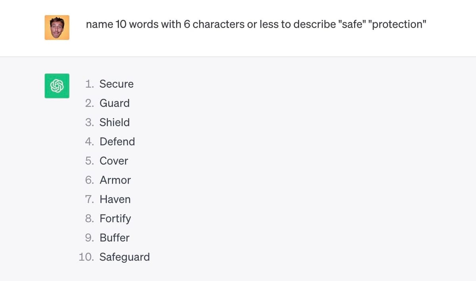The image size is (476, 281).
Task: Select the "Buffer" list item
Action: 114,238
